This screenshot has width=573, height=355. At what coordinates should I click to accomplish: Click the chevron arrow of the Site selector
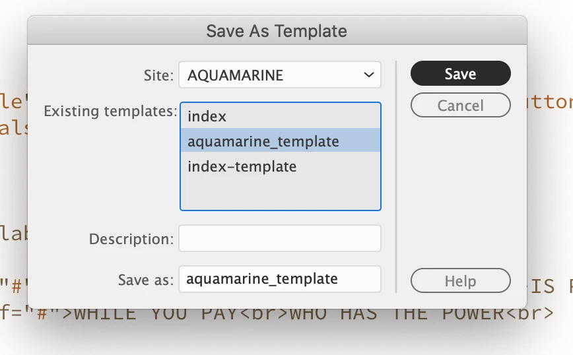[368, 75]
